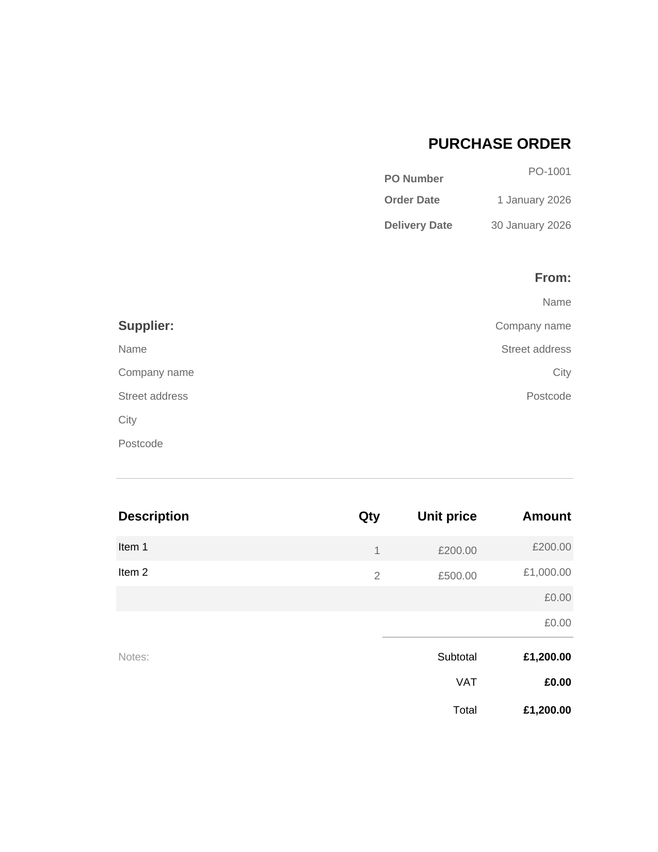Select the Item 2 description cell

133,572
